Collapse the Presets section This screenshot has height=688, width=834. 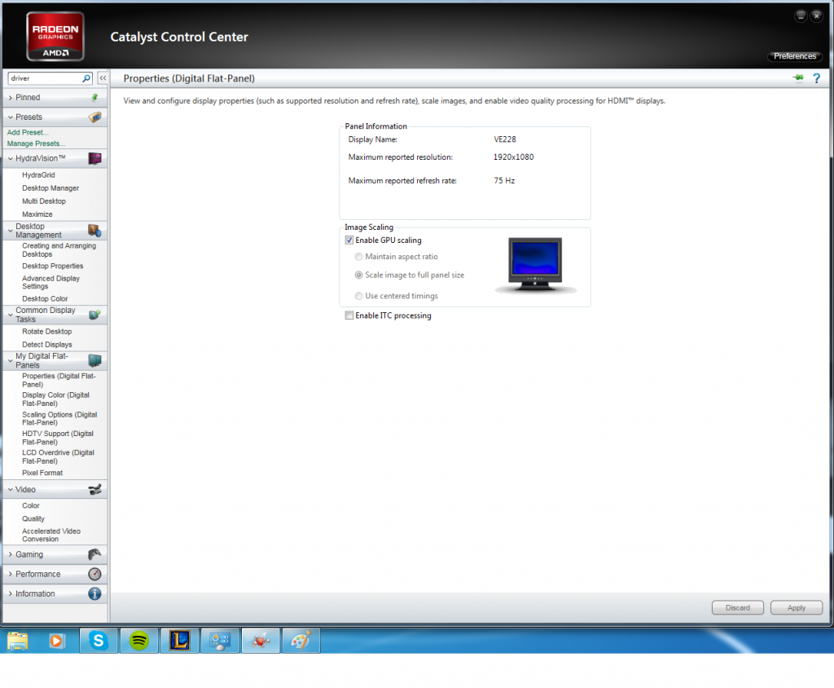[10, 117]
